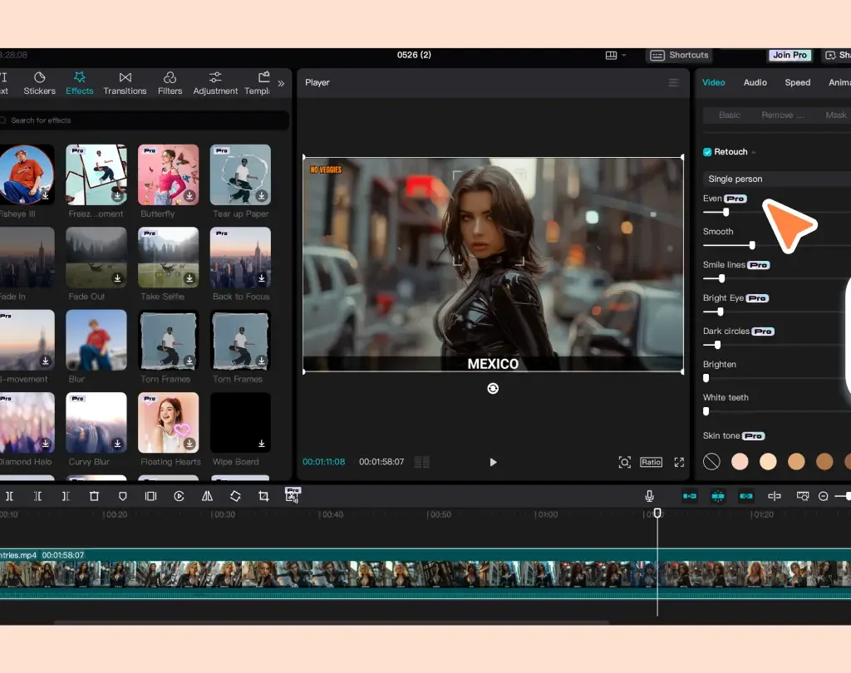Click the delete clip trash icon
Viewport: 851px width, 673px height.
pyautogui.click(x=94, y=496)
